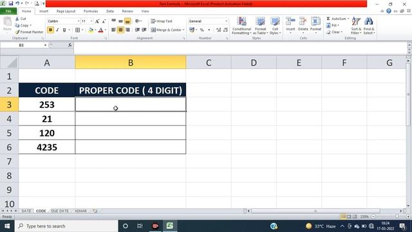
Task: Decrease decimal places
Action: (225, 30)
